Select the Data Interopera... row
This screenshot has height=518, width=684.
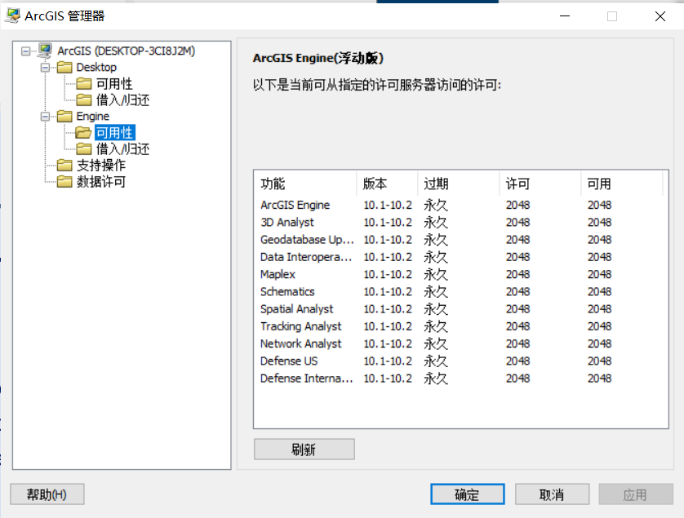(460, 257)
